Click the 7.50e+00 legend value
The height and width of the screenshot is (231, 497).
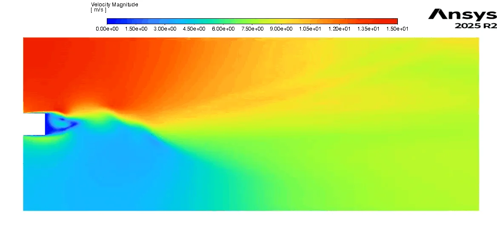coord(252,29)
